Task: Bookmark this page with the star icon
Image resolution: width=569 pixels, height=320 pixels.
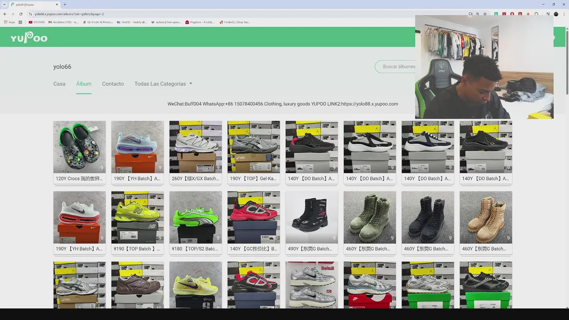Action: tap(485, 14)
